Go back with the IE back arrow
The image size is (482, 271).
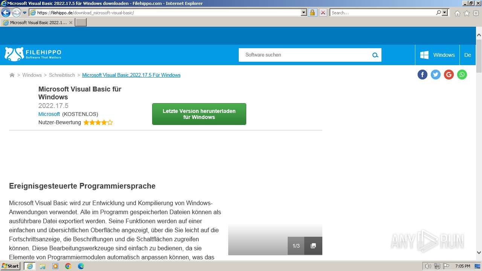[x=6, y=12]
